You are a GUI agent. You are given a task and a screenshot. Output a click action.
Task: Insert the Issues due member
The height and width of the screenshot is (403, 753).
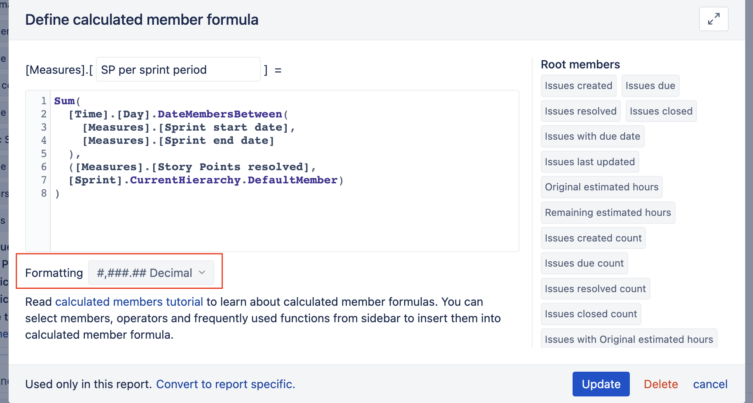click(650, 86)
